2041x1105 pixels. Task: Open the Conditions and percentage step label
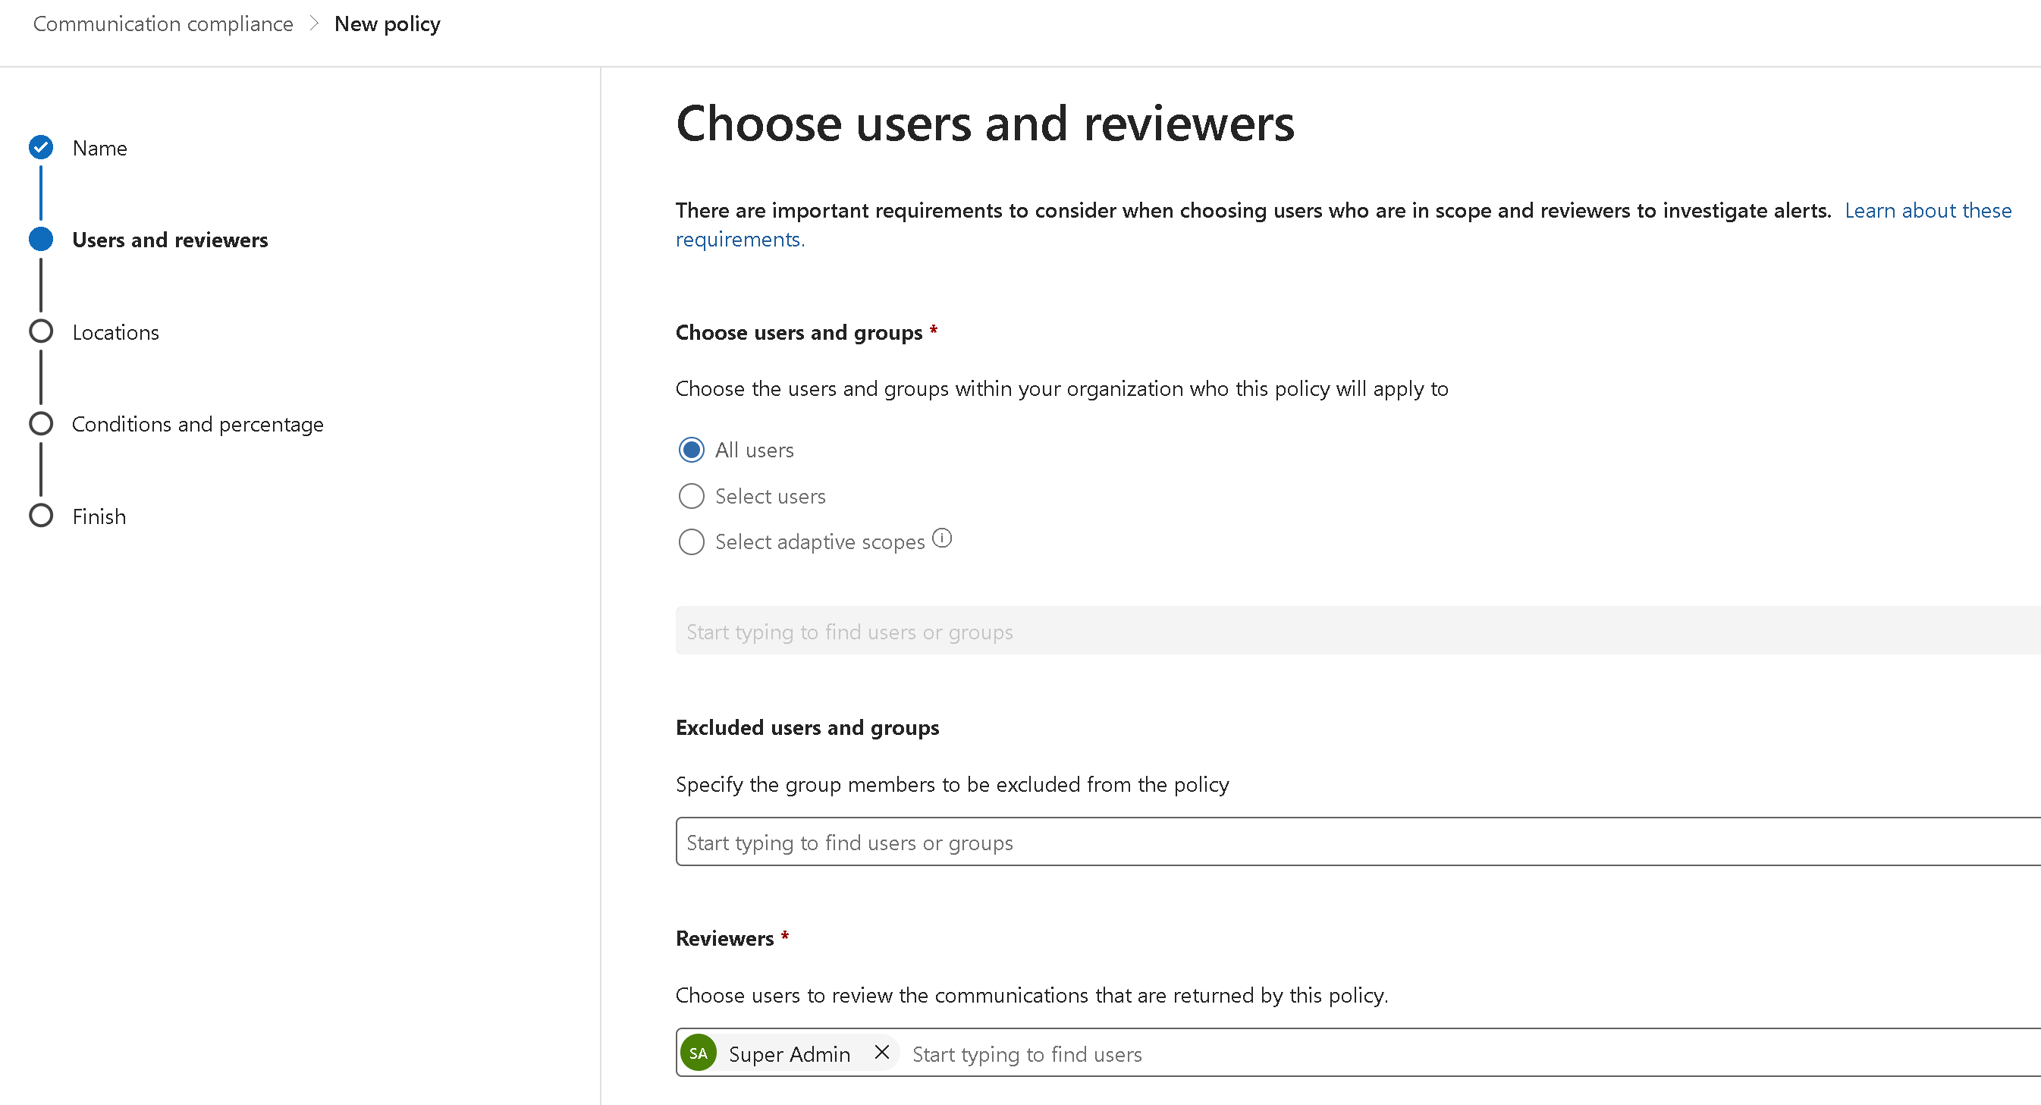[x=197, y=425]
